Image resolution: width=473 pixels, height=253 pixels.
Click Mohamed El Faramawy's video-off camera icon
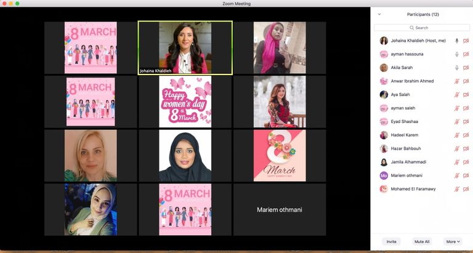[x=466, y=189]
